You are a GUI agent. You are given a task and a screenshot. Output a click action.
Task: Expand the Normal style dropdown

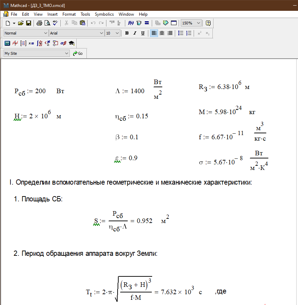(45, 33)
